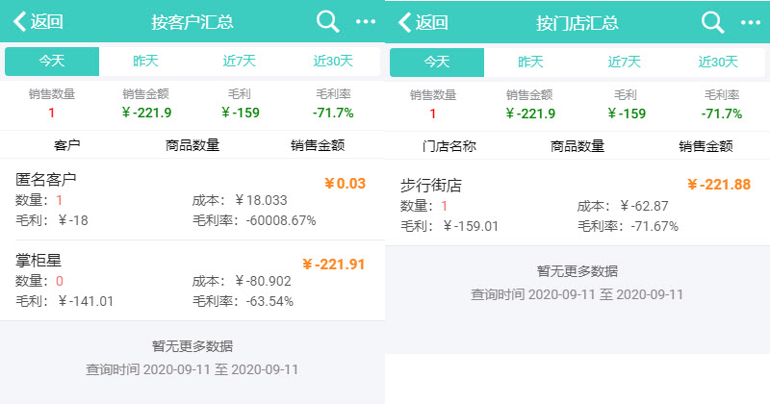Go back from the 按客户汇总 screen

pyautogui.click(x=38, y=22)
